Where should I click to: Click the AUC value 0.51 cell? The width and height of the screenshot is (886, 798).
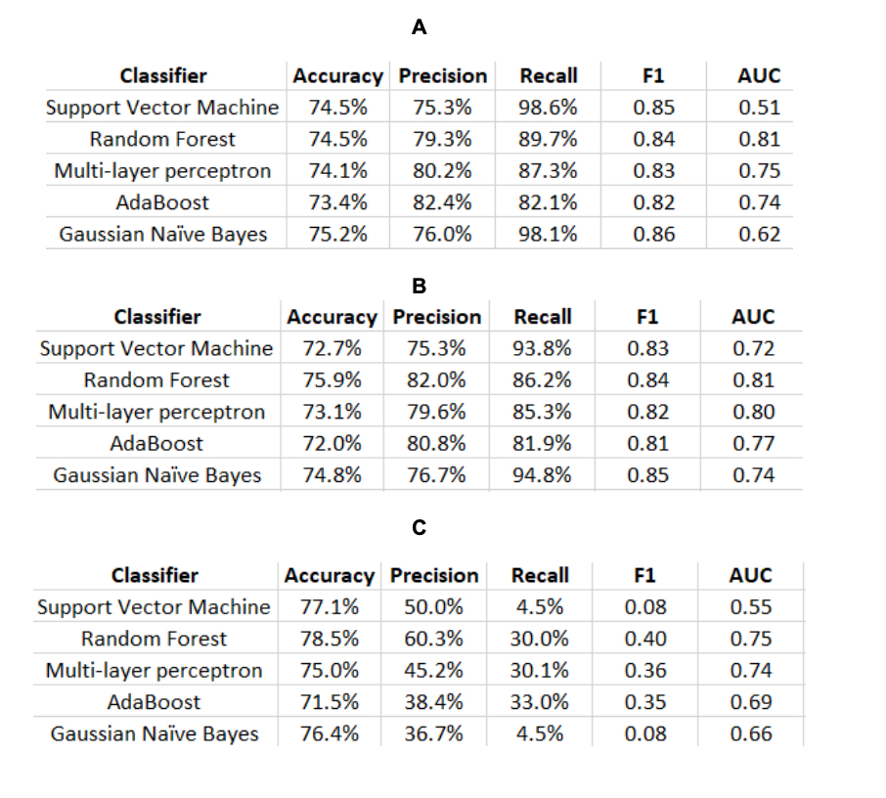(759, 108)
